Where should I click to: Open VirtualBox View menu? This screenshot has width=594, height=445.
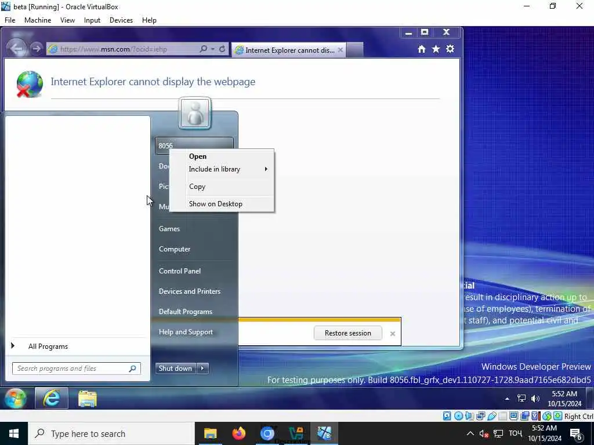67,20
